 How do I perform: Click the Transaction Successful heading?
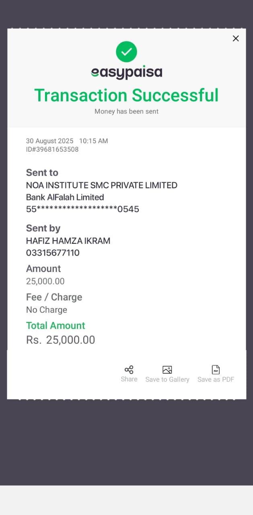[126, 95]
